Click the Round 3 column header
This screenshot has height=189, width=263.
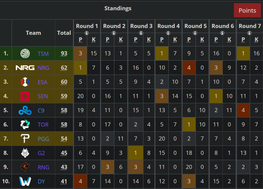click(x=141, y=26)
